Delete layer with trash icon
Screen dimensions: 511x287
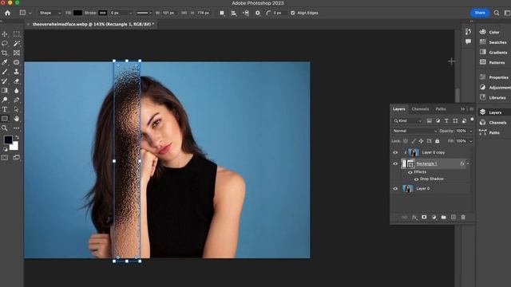pyautogui.click(x=463, y=217)
